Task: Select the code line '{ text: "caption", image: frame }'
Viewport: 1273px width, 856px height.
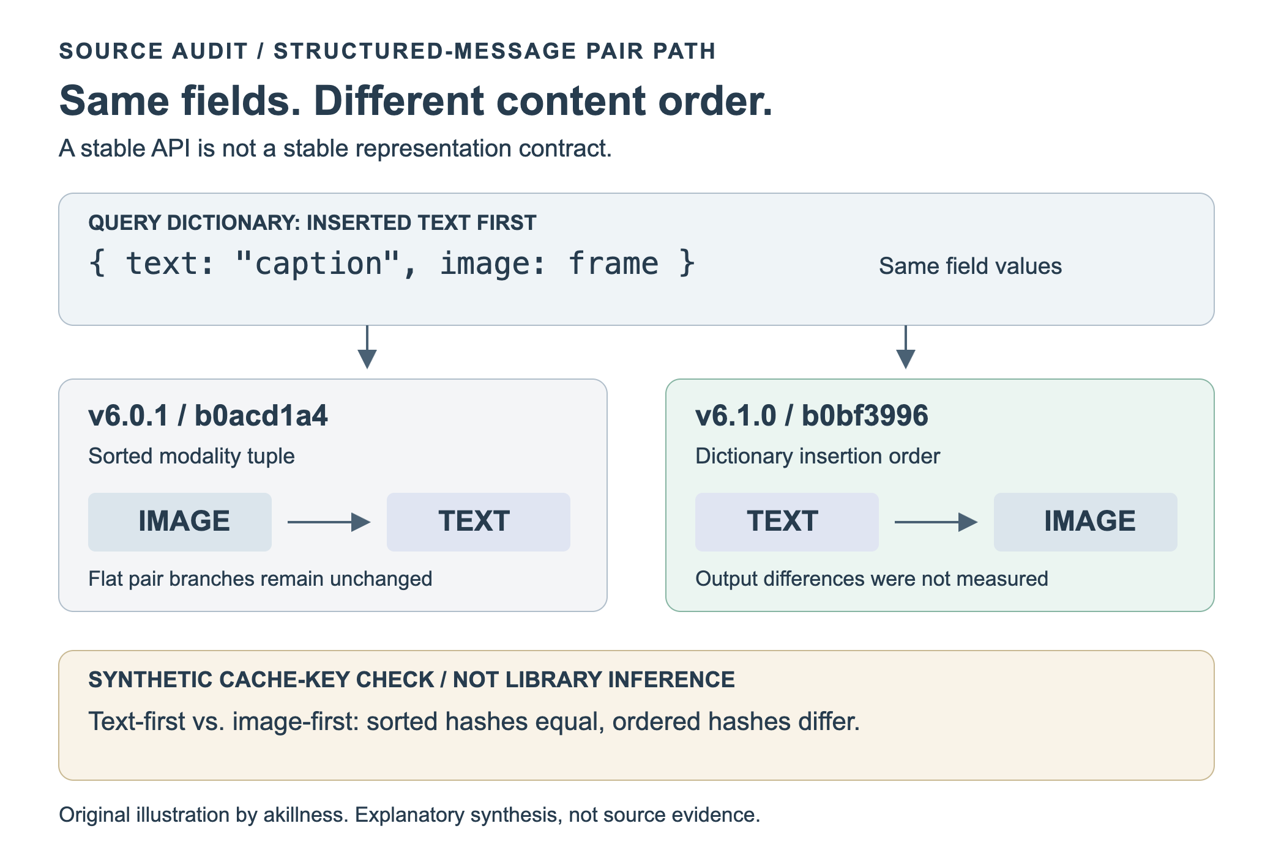Action: pyautogui.click(x=392, y=264)
